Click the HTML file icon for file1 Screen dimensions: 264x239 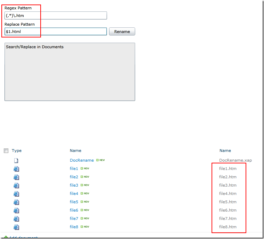tap(16, 169)
